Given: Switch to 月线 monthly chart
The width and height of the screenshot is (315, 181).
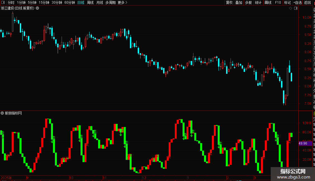Looking at the screenshot, I should click(100, 3).
